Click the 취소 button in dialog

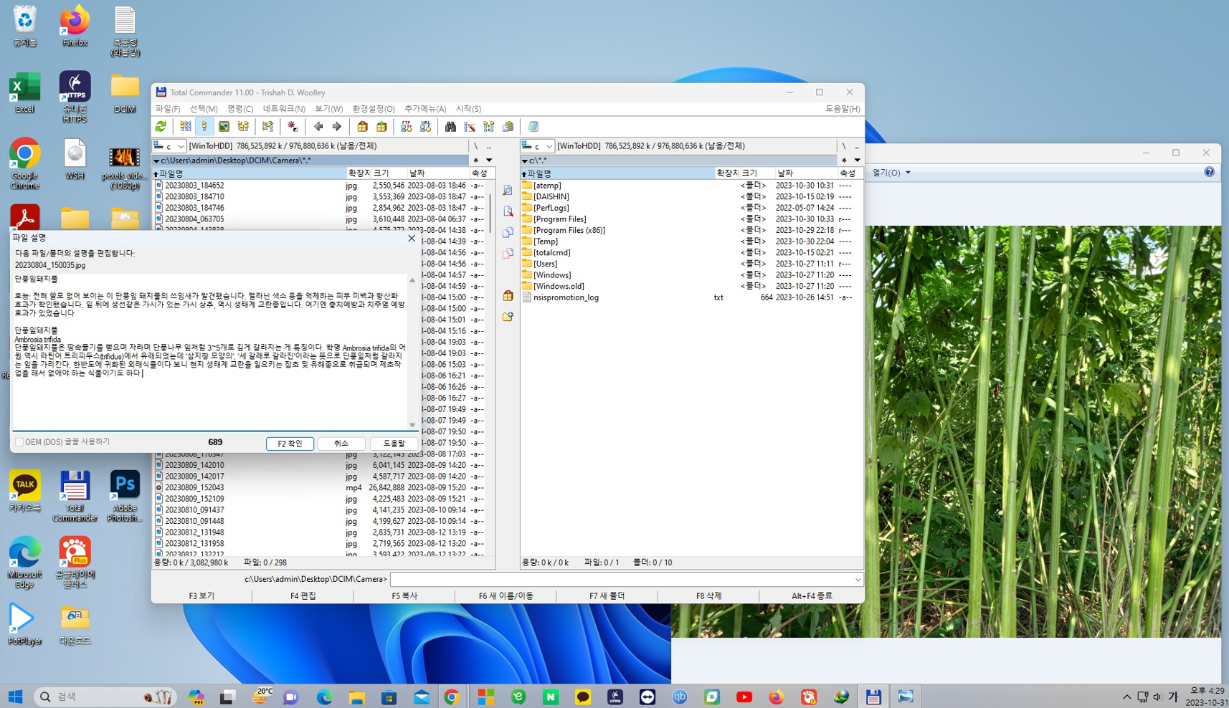341,444
